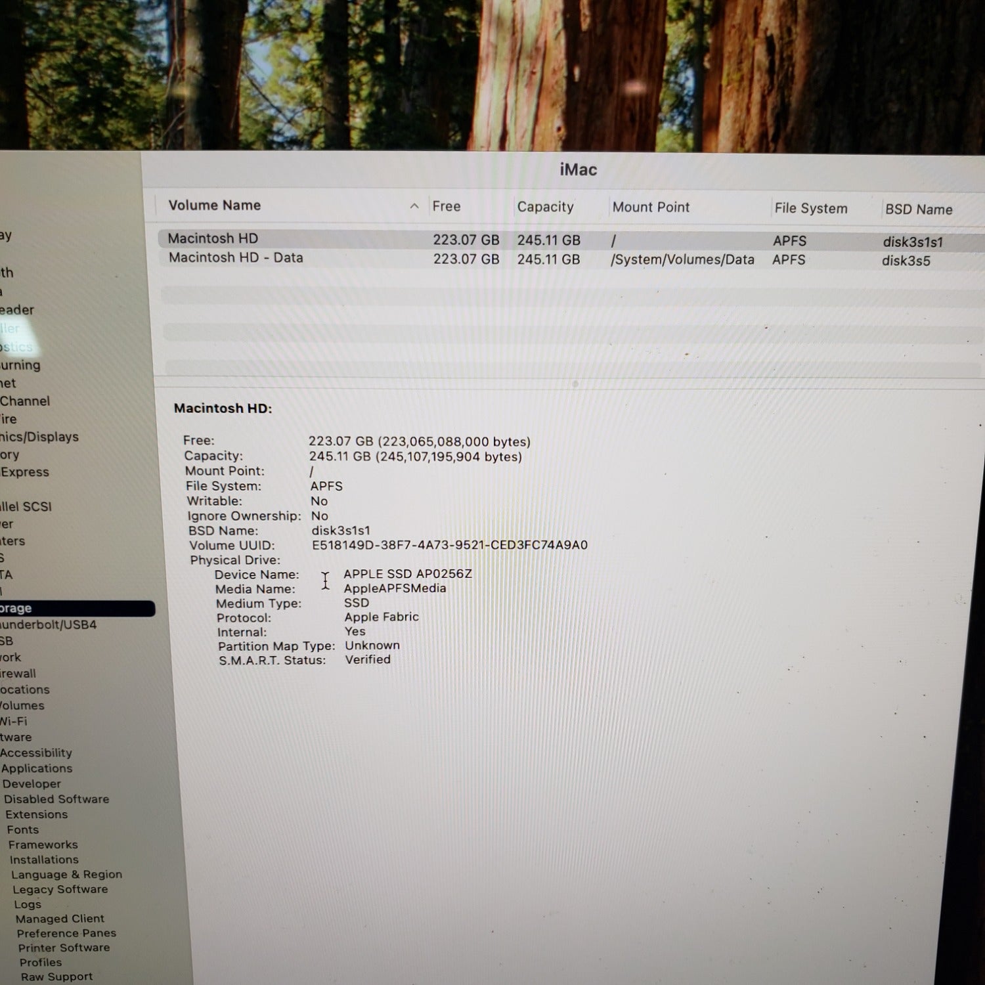Open Wi-Fi in the sidebar
Viewport: 985px width, 985px height.
click(13, 721)
